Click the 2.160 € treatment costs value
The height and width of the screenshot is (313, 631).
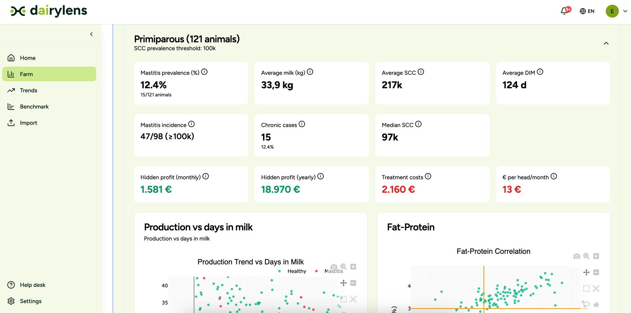point(398,190)
